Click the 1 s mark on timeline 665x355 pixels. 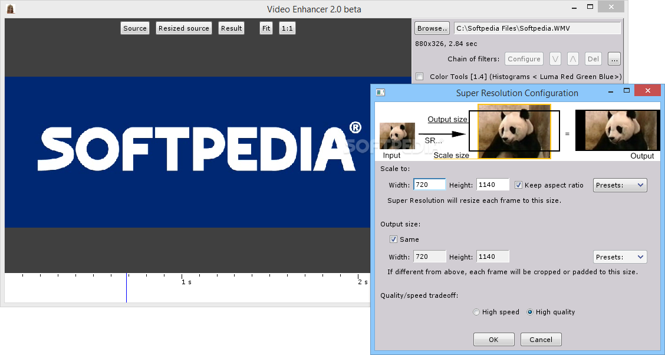186,282
